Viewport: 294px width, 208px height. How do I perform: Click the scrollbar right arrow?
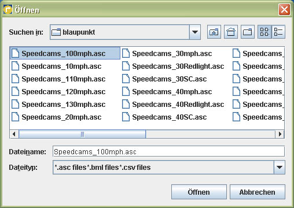pos(280,134)
